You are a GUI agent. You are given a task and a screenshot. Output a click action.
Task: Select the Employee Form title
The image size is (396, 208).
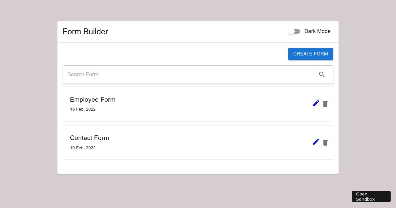(x=93, y=100)
